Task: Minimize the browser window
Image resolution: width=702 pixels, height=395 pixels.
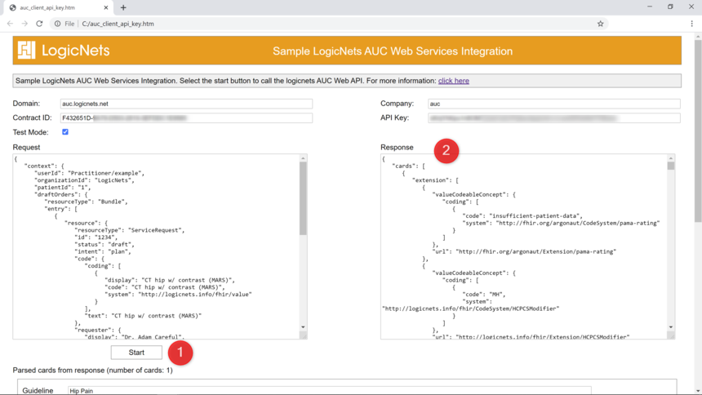Action: coord(650,7)
